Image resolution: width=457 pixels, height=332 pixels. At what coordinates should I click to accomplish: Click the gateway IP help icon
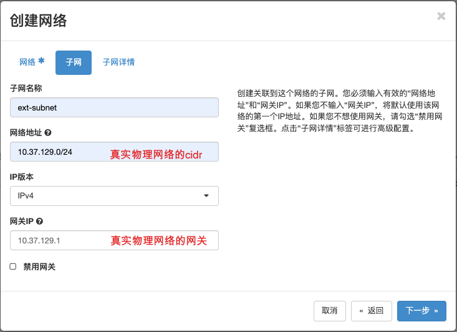pos(39,222)
